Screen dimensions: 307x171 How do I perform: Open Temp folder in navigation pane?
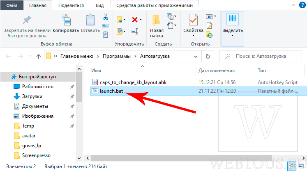click(x=28, y=126)
